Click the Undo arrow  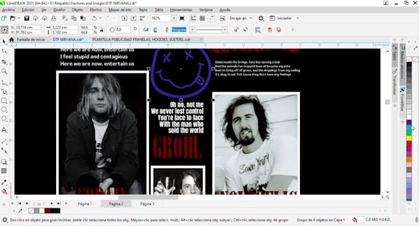click(94, 18)
